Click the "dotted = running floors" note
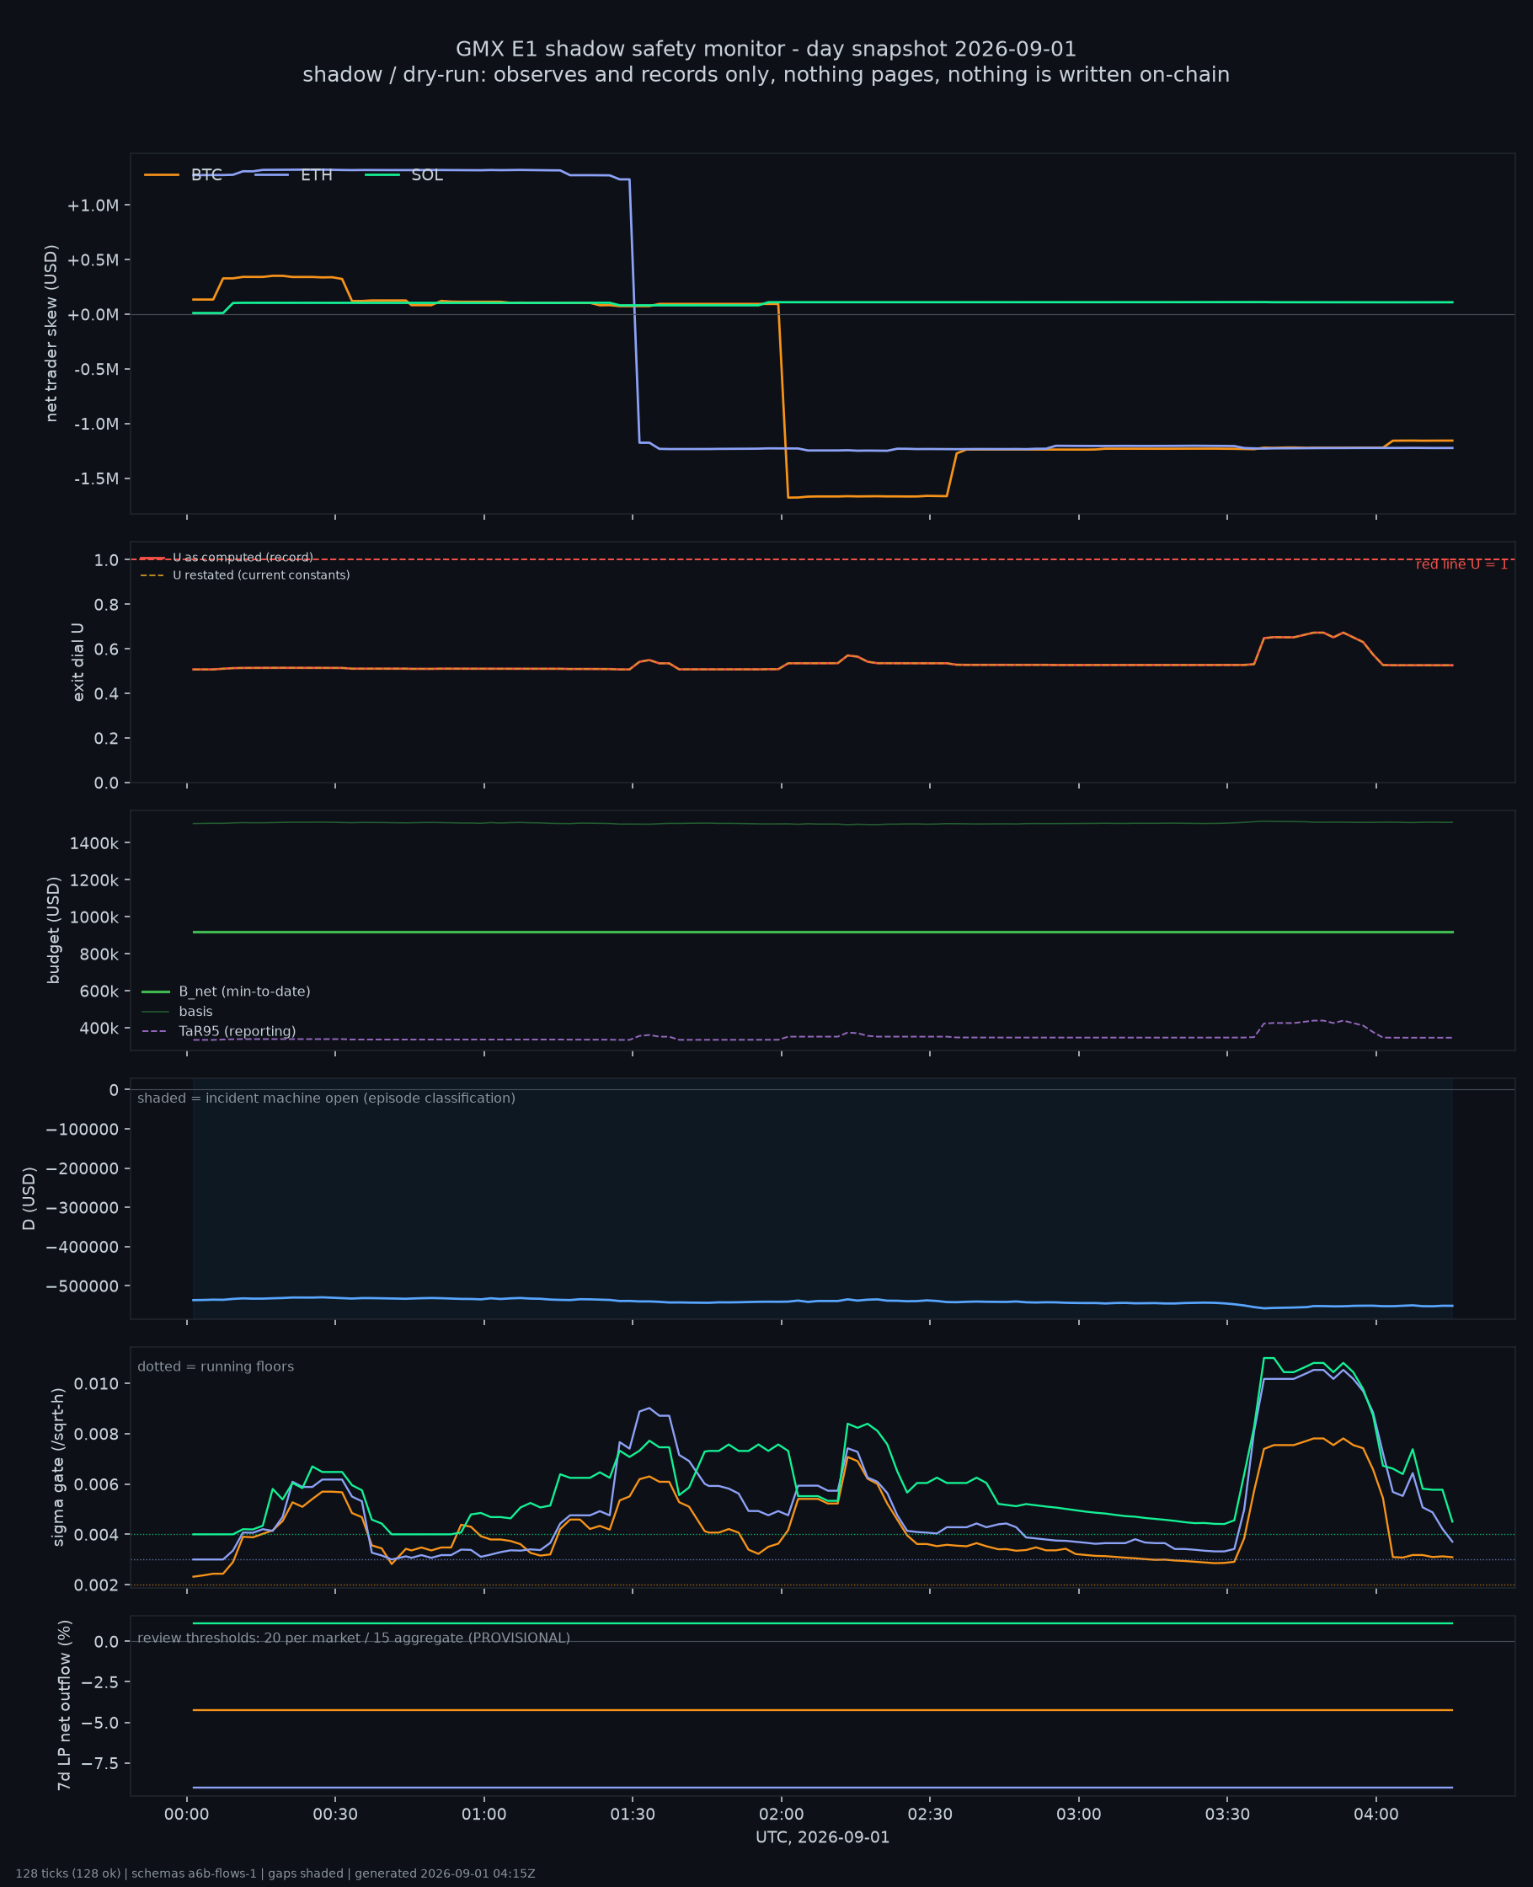1533x1887 pixels. click(216, 1367)
